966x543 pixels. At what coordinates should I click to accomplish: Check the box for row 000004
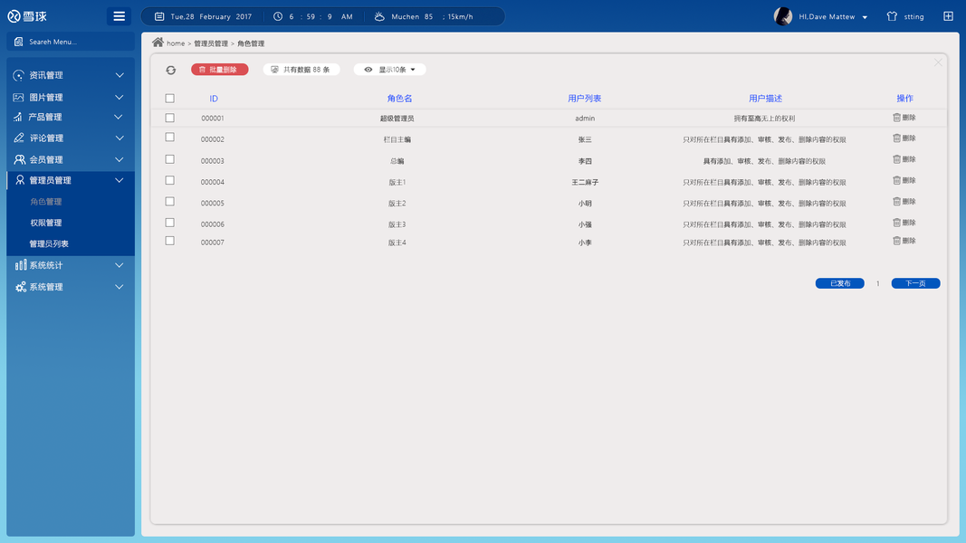click(x=170, y=180)
